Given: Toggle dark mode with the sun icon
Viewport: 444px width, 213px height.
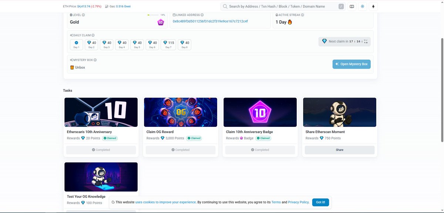Looking at the screenshot, I should [362, 6].
